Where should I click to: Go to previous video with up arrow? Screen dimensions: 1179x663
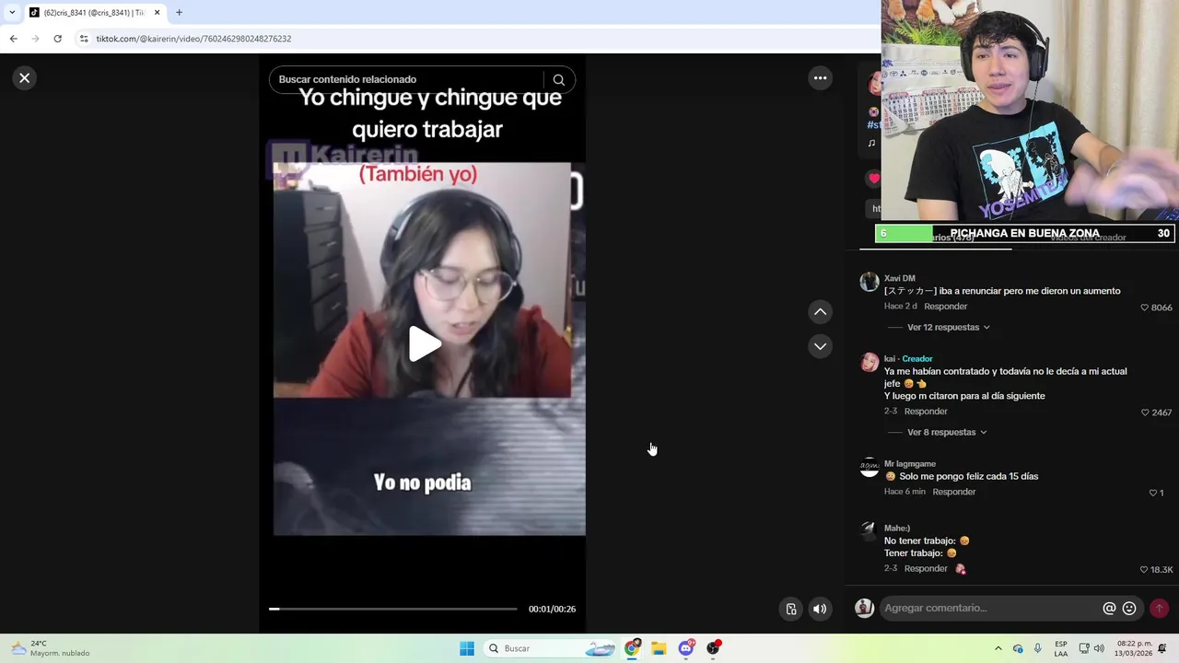(820, 312)
